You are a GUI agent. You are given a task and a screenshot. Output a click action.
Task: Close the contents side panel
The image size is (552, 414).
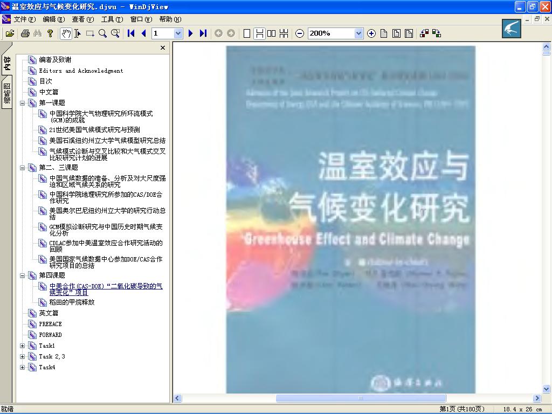(x=163, y=47)
